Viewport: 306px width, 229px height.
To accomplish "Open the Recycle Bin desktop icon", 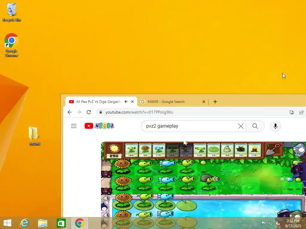I will click(12, 12).
